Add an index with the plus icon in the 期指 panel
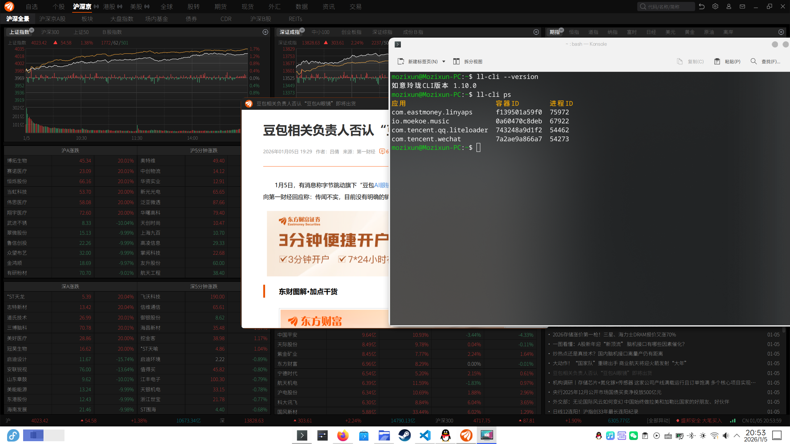The height and width of the screenshot is (444, 790). click(x=781, y=32)
